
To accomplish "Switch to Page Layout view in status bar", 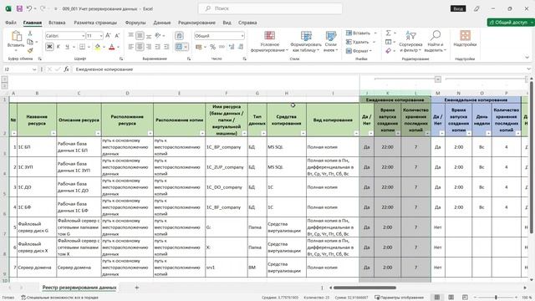I will (451, 298).
